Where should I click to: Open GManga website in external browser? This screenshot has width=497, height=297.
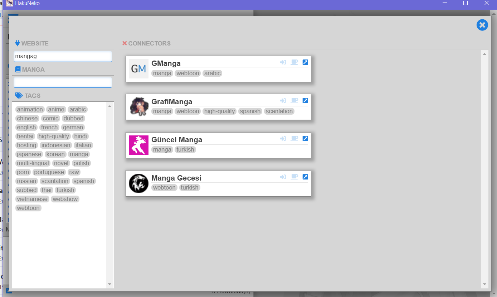pos(305,62)
